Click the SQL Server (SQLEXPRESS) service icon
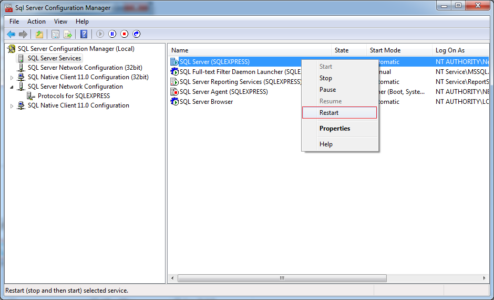This screenshot has width=494, height=300. click(x=174, y=62)
